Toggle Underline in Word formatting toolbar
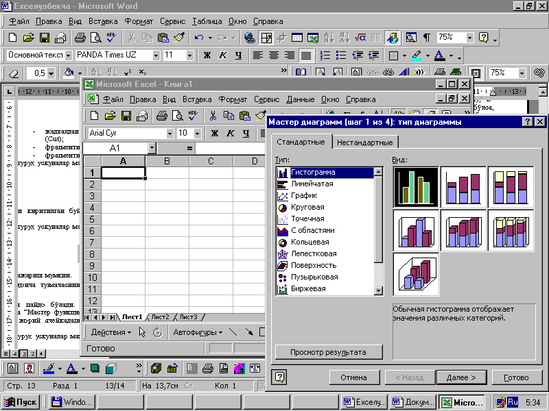This screenshot has width=549, height=411. tap(239, 55)
